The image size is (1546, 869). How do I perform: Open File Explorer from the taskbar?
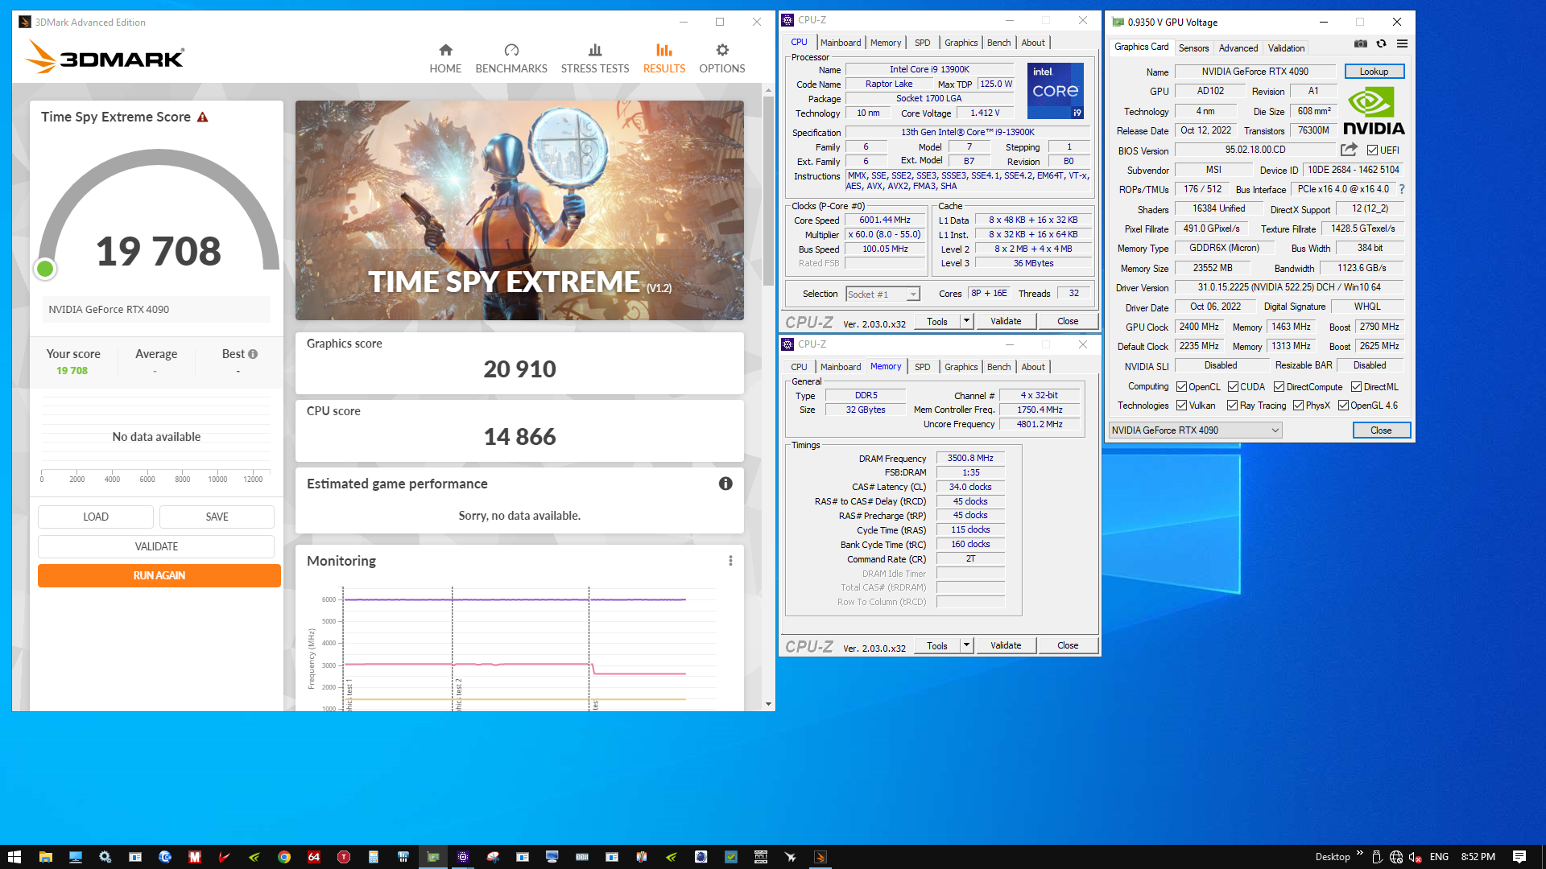(x=45, y=857)
